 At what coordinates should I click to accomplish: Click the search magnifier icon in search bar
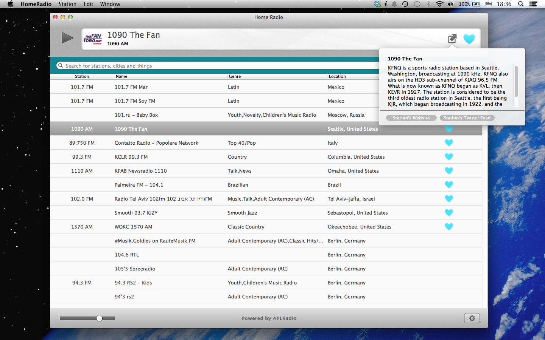click(x=61, y=65)
